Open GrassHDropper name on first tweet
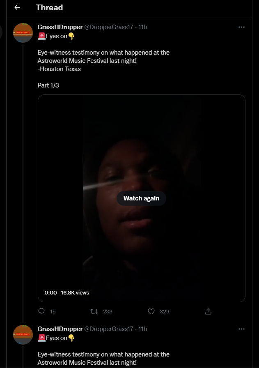 pyautogui.click(x=60, y=27)
